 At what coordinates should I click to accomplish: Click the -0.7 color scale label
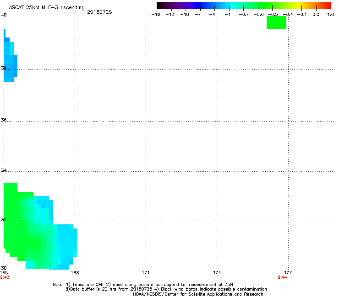pos(244,15)
